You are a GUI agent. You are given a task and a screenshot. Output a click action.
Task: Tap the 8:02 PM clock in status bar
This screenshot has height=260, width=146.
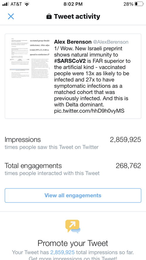pyautogui.click(x=73, y=4)
